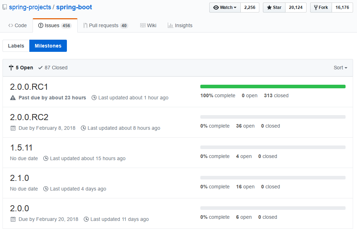Open the Issues tab
Viewport: 357px width, 232px height.
(x=55, y=25)
